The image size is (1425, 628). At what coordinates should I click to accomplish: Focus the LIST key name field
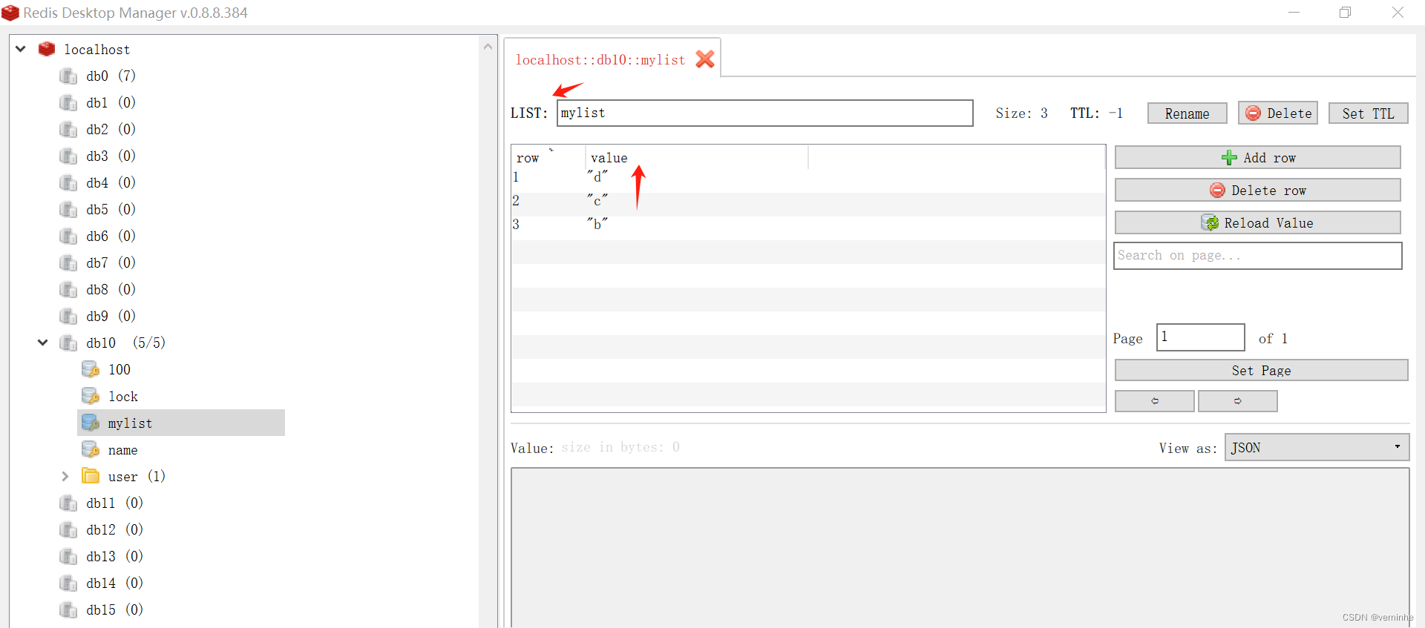(764, 113)
